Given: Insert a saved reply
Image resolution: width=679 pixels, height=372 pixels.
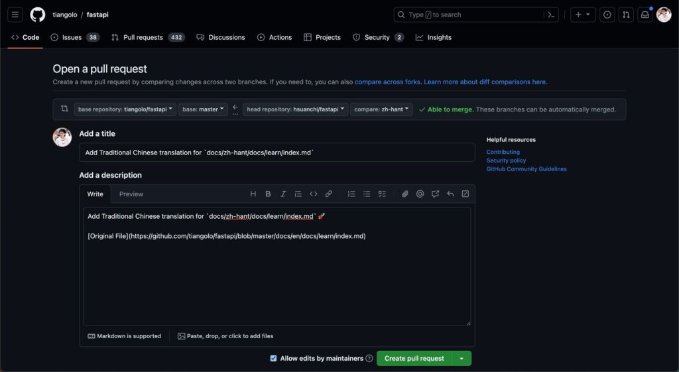Looking at the screenshot, I should [450, 194].
